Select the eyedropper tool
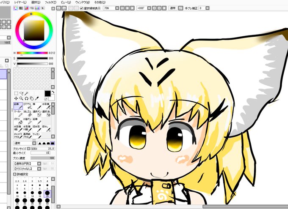This screenshot has height=209, width=288. coord(37,98)
